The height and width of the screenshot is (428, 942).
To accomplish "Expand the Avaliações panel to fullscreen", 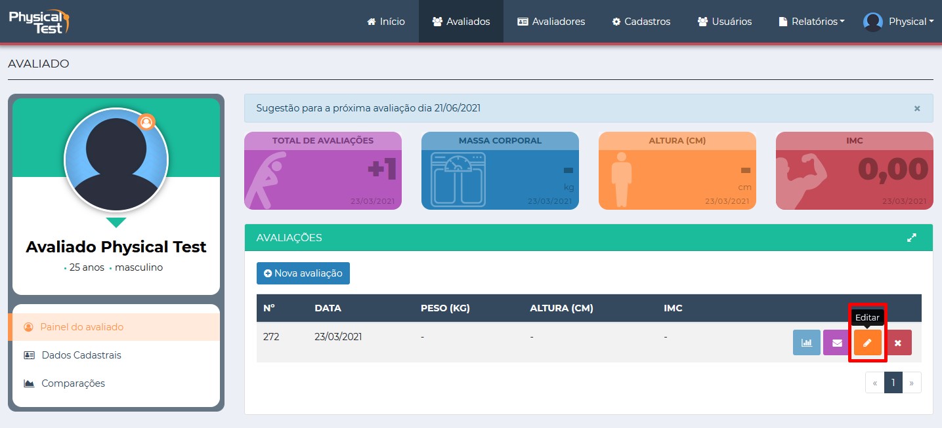I will pos(911,238).
